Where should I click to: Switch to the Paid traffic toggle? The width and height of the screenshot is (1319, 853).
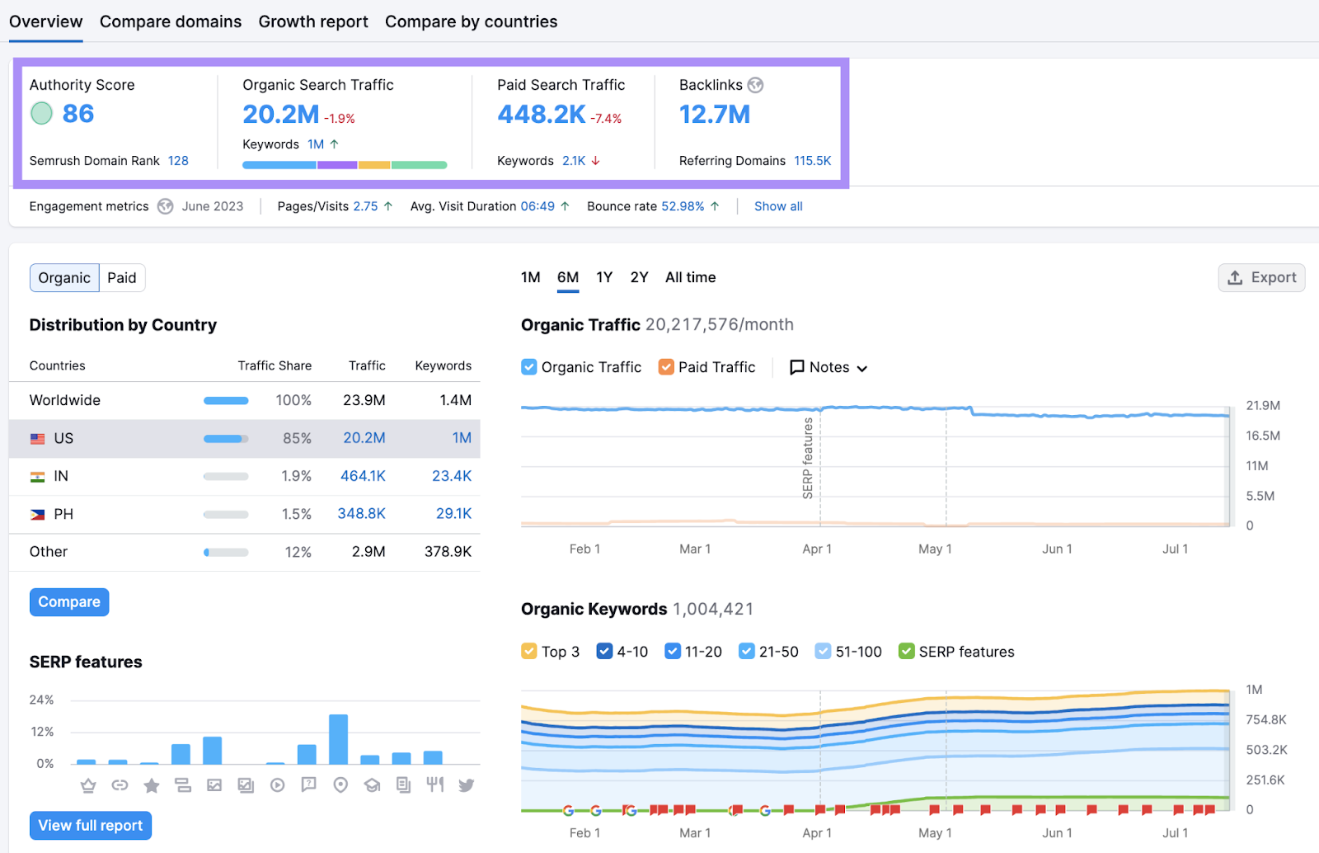pos(121,277)
